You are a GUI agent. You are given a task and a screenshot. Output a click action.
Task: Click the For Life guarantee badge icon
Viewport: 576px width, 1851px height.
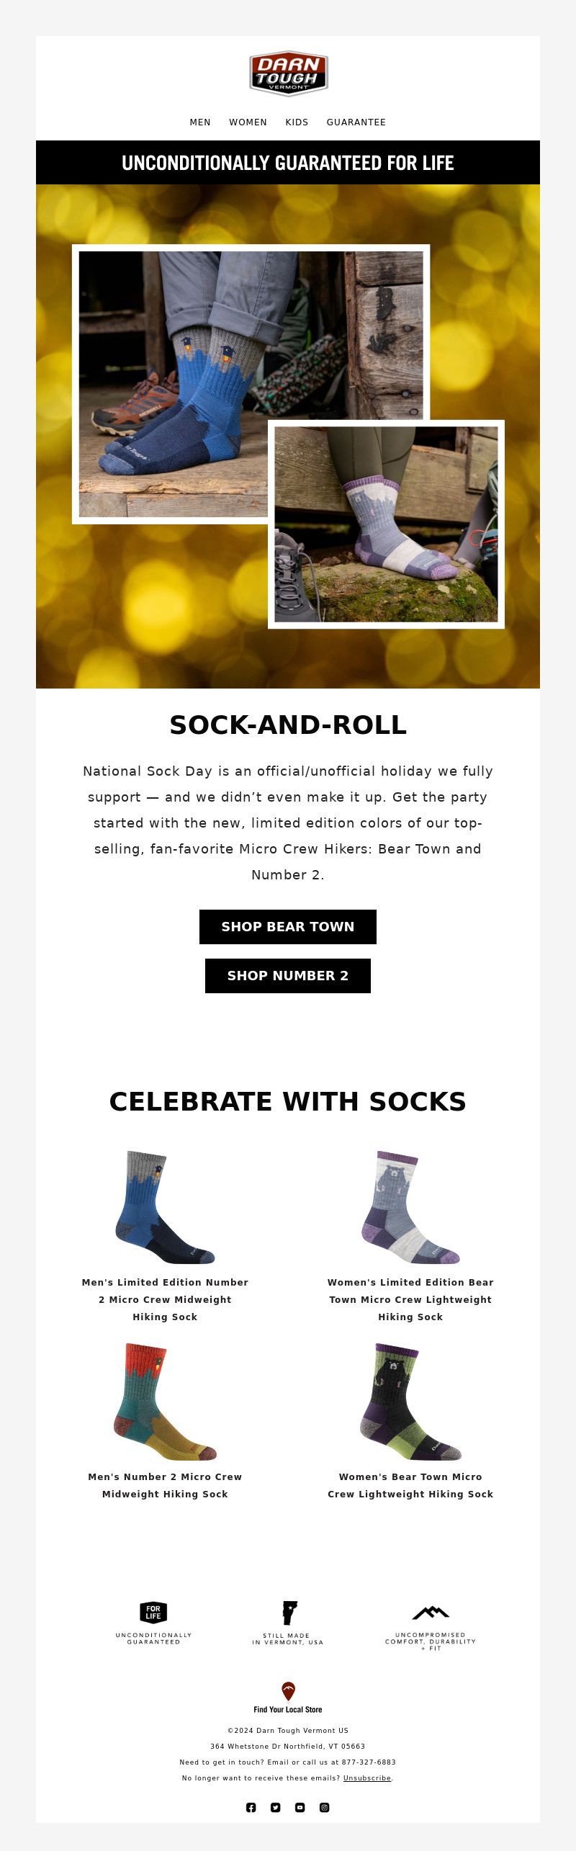153,1612
